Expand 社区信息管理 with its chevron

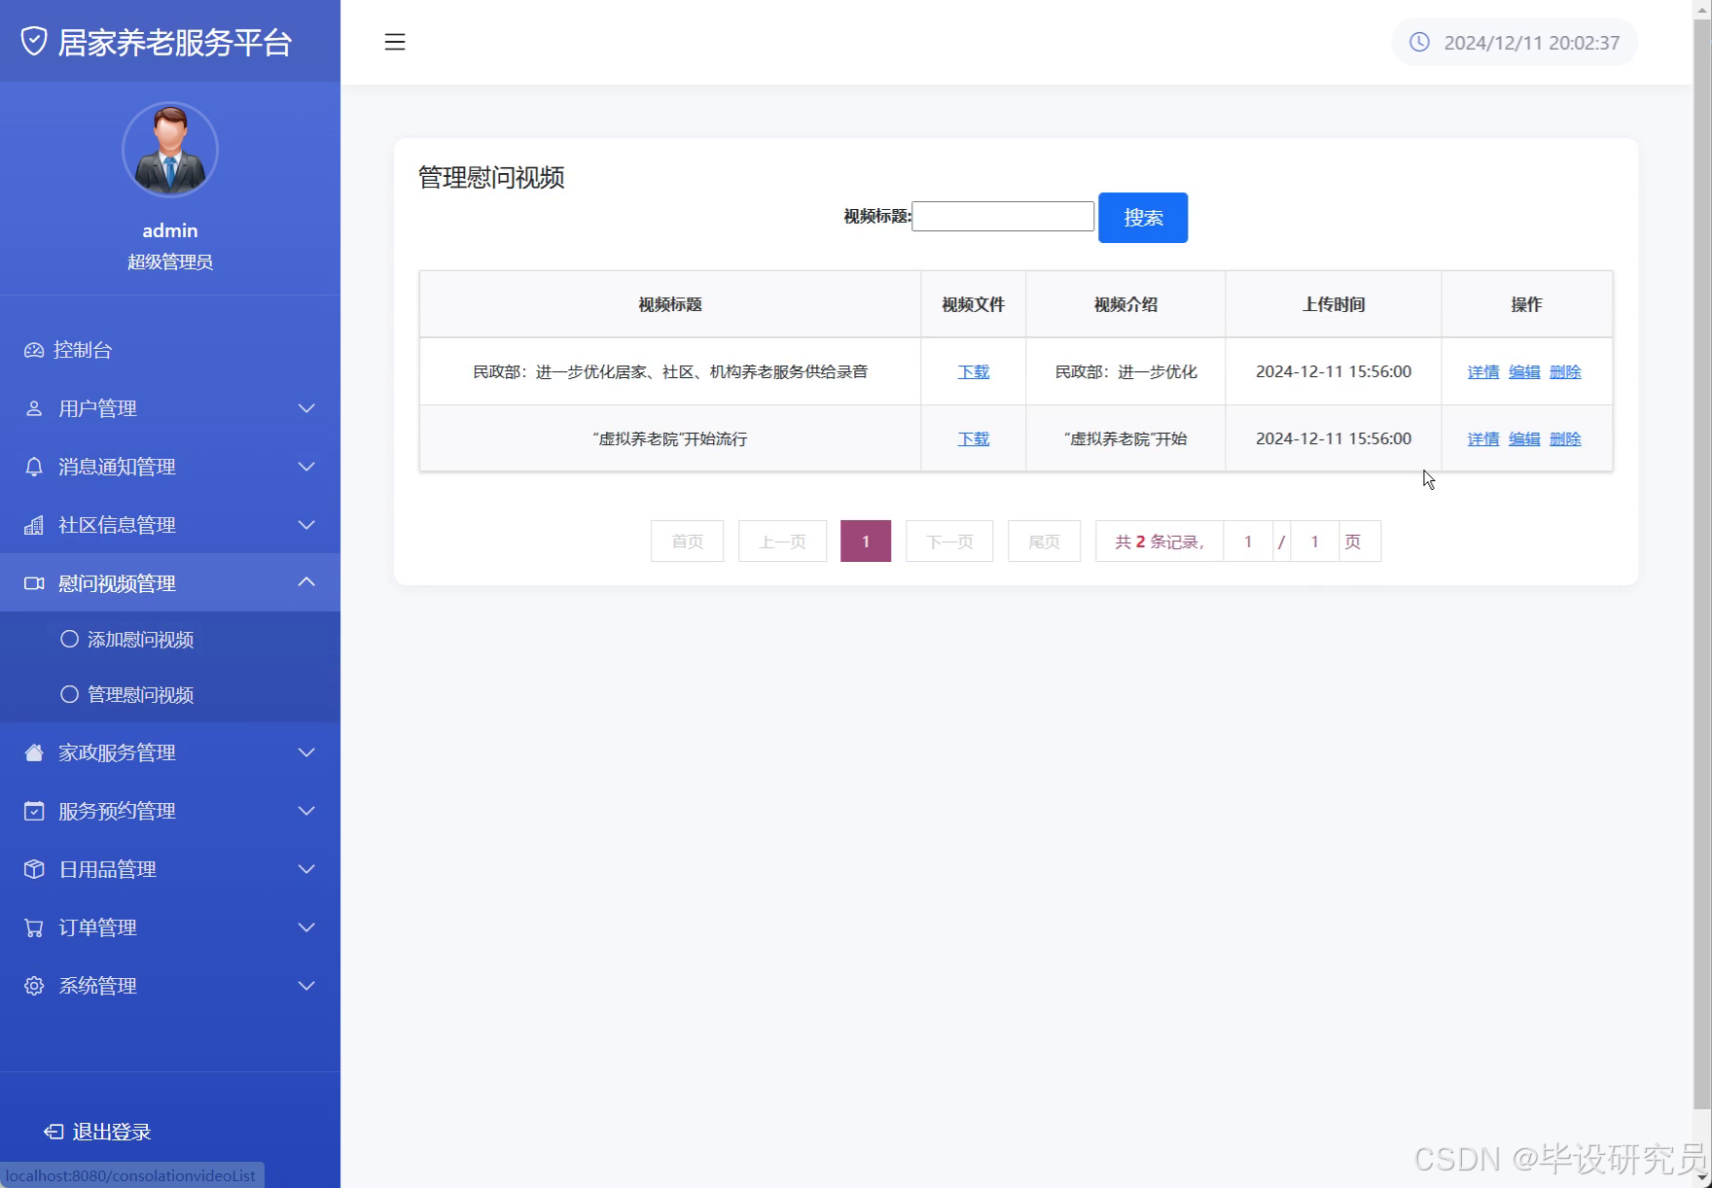(x=306, y=525)
